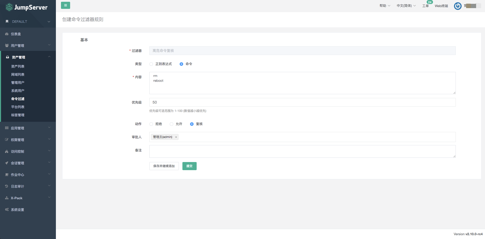The image size is (485, 239).
Task: Click the 资产管理 inbox icon
Action: [x=8, y=57]
